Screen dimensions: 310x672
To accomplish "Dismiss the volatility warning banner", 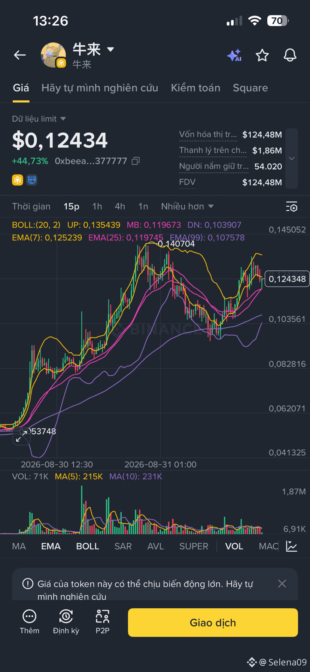I will [282, 583].
